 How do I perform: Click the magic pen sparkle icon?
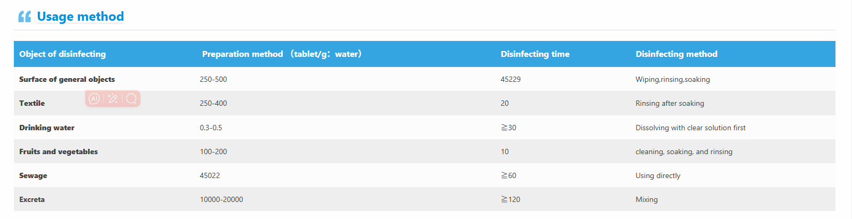tap(113, 98)
